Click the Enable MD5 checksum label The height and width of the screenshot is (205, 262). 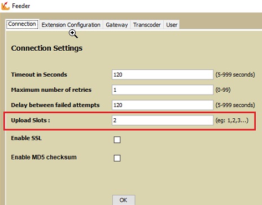44,157
